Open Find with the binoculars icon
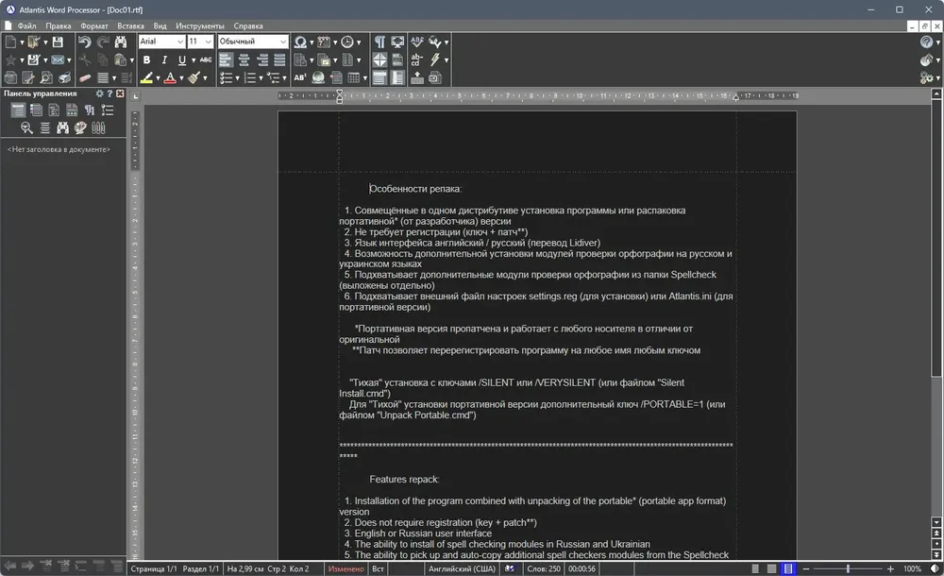Viewport: 944px width, 576px height. click(x=121, y=42)
